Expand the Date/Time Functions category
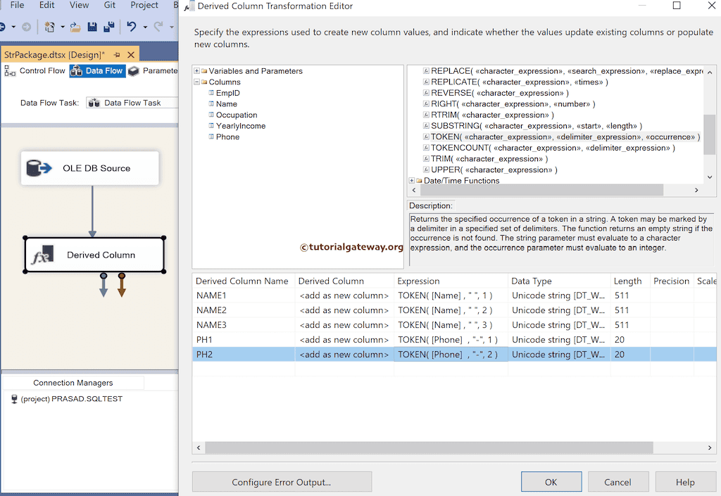This screenshot has height=496, width=721. coord(410,181)
